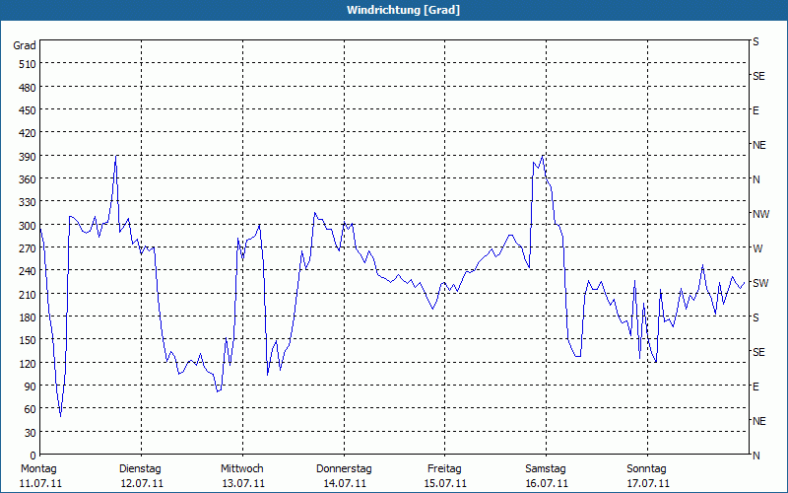Click the 30 degree axis label
788x493 pixels.
click(x=31, y=433)
